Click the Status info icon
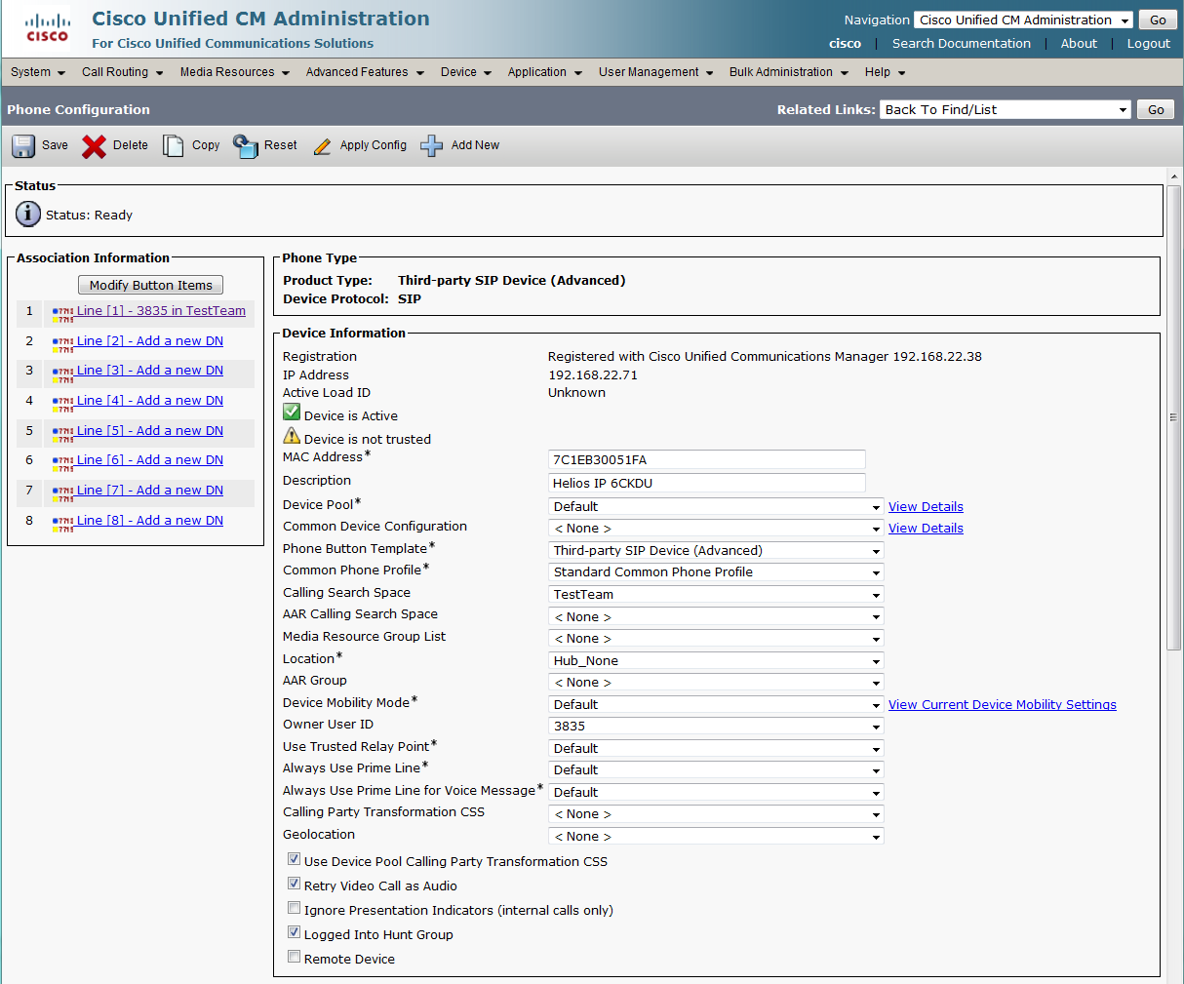 pyautogui.click(x=28, y=215)
